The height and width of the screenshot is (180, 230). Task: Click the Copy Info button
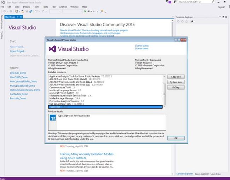click(x=176, y=77)
